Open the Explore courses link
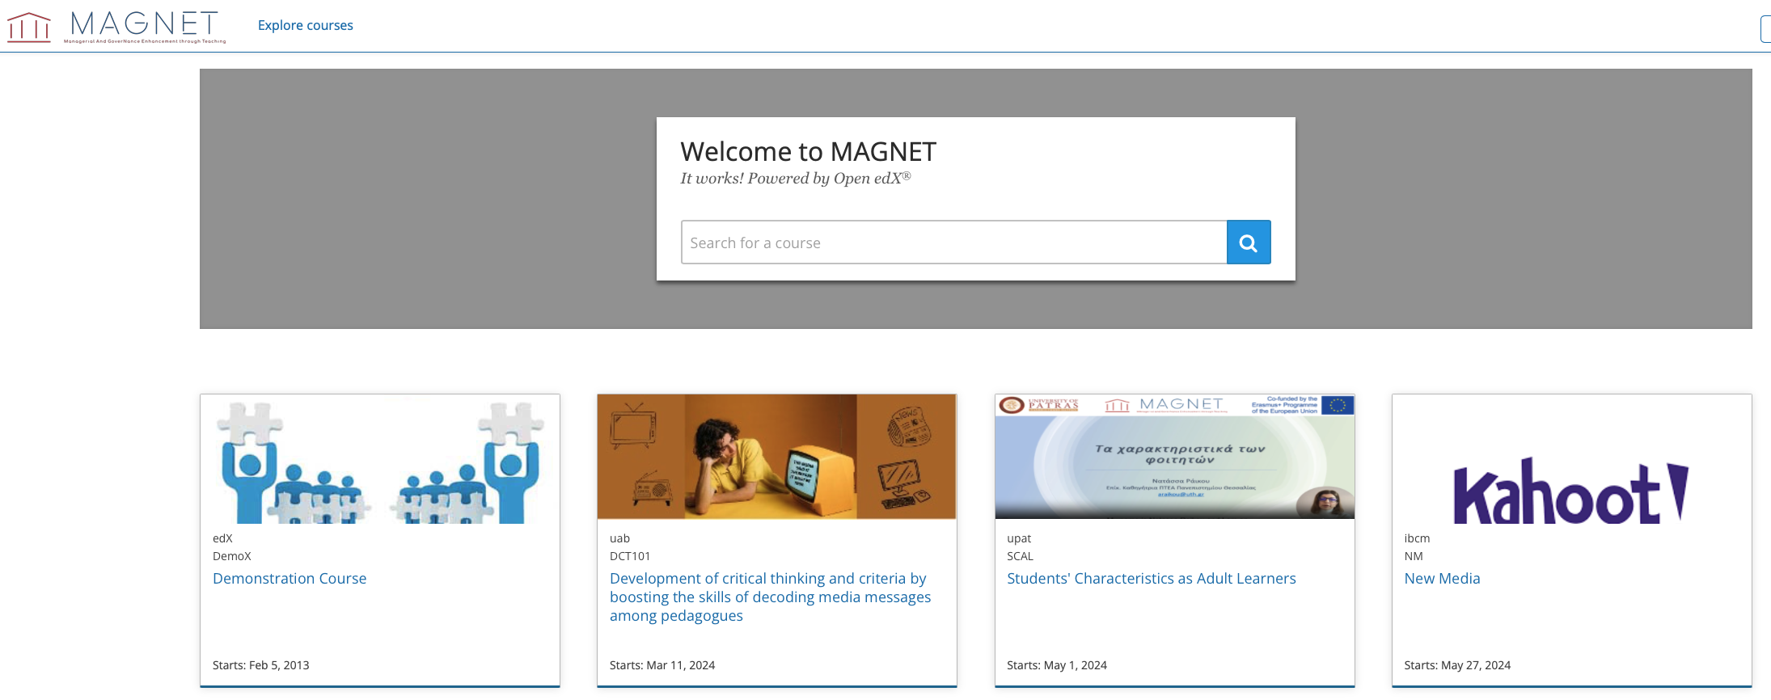Screen dimensions: 1771x700 (x=306, y=25)
